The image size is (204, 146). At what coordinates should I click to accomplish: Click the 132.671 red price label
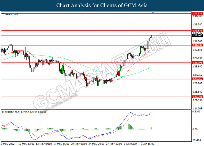(197, 31)
